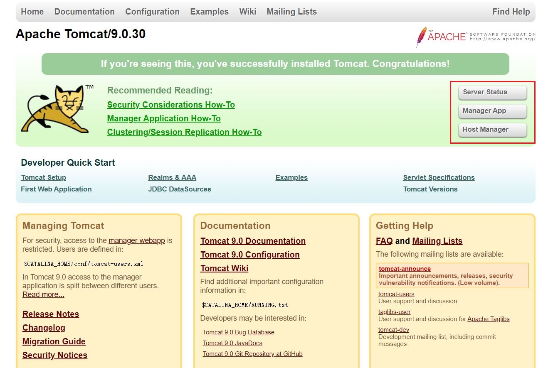The width and height of the screenshot is (553, 368).
Task: Open the tomcat-announce mailing list link
Action: (405, 269)
